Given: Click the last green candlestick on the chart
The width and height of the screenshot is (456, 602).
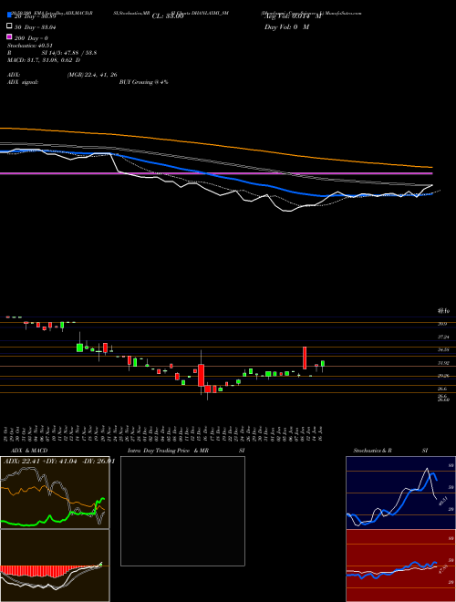Looking at the screenshot, I should [x=323, y=364].
